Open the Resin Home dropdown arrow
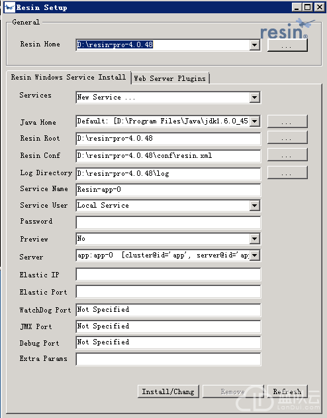Image resolution: width=327 pixels, height=418 pixels. [254, 45]
